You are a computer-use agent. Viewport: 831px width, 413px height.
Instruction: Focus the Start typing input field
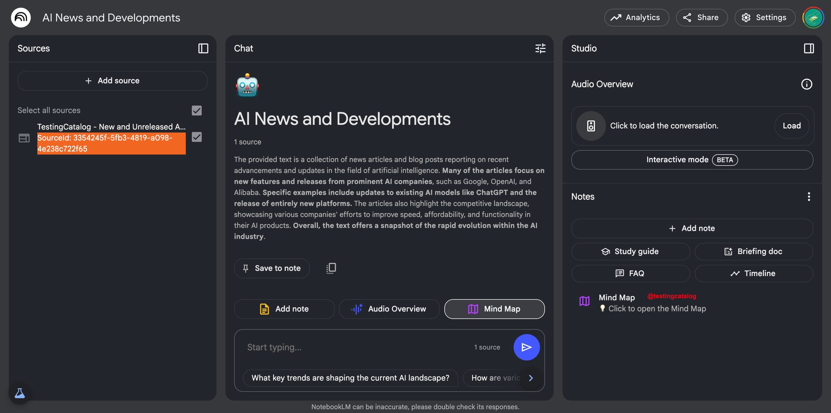(x=357, y=347)
